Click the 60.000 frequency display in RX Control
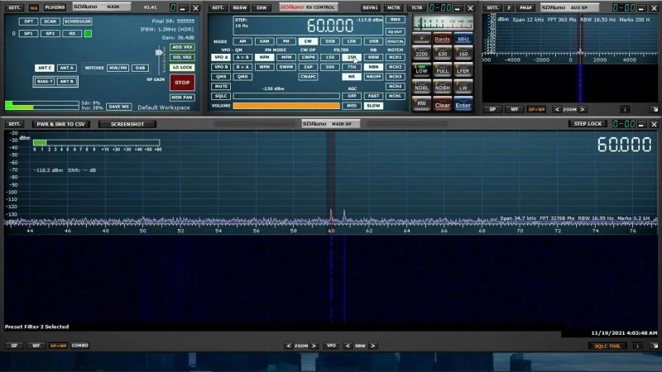Screen dimensions: 662x372 pos(329,26)
